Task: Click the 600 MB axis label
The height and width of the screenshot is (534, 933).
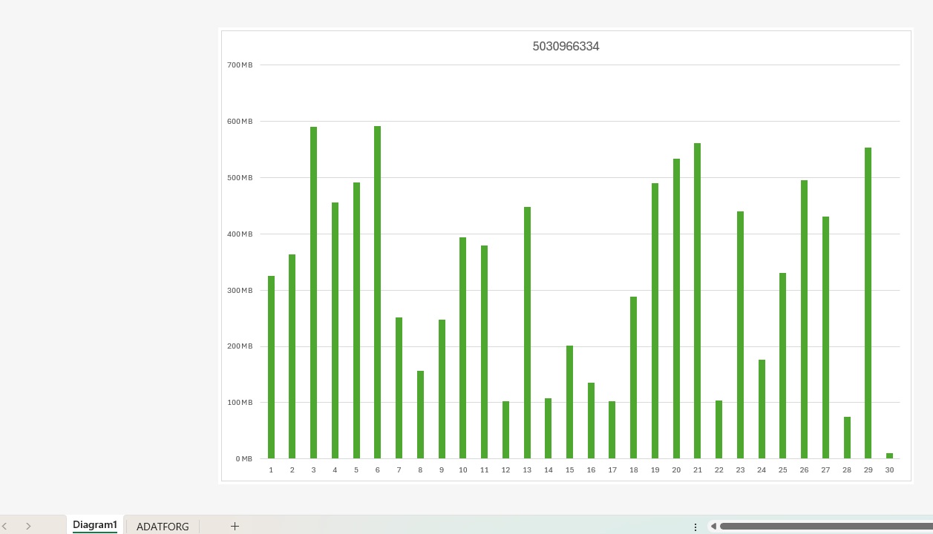Action: pos(240,122)
